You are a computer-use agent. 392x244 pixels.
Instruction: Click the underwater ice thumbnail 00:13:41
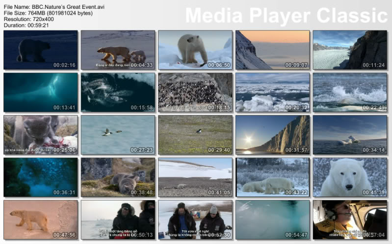point(41,93)
